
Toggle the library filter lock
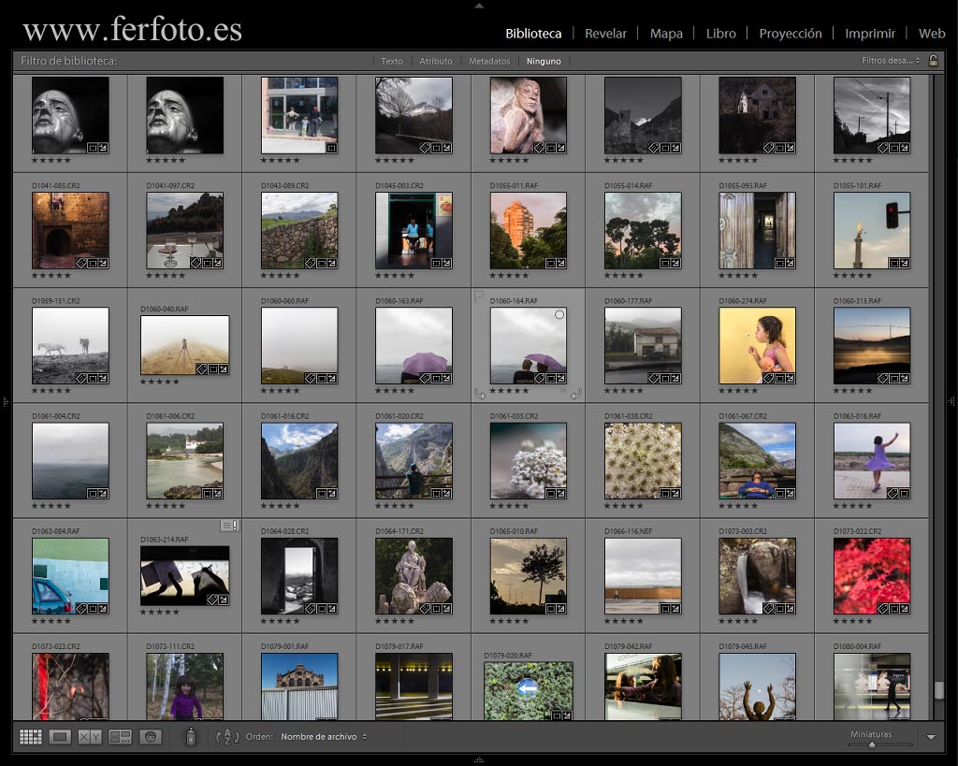coord(933,61)
